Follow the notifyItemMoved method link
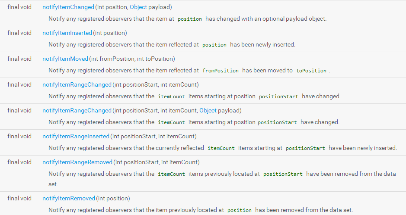The height and width of the screenshot is (215, 406). [x=65, y=59]
